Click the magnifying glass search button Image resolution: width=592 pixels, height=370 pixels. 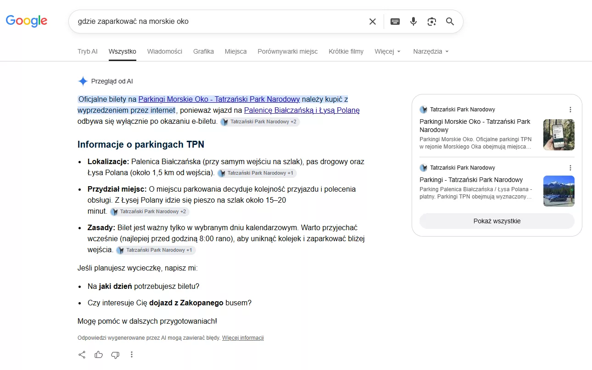click(x=450, y=22)
